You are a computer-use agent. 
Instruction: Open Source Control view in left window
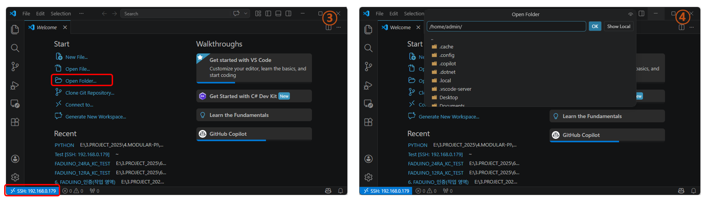[x=15, y=66]
